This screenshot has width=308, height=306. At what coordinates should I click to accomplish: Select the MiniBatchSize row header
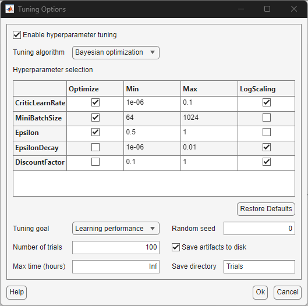tap(40, 119)
